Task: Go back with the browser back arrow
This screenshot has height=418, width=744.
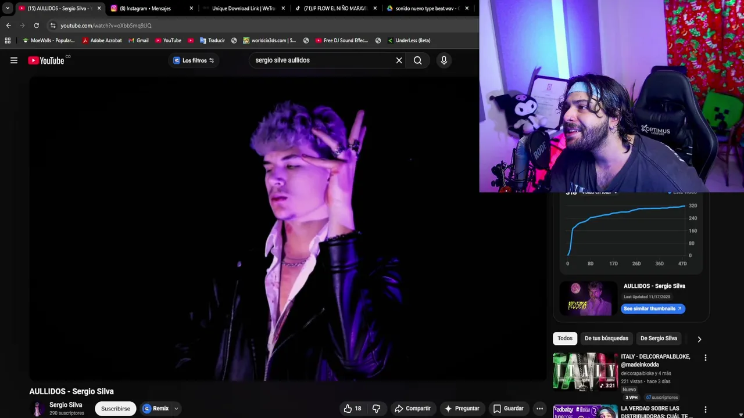Action: point(8,26)
